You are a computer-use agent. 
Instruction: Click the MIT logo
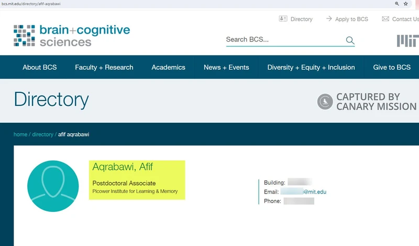click(407, 41)
